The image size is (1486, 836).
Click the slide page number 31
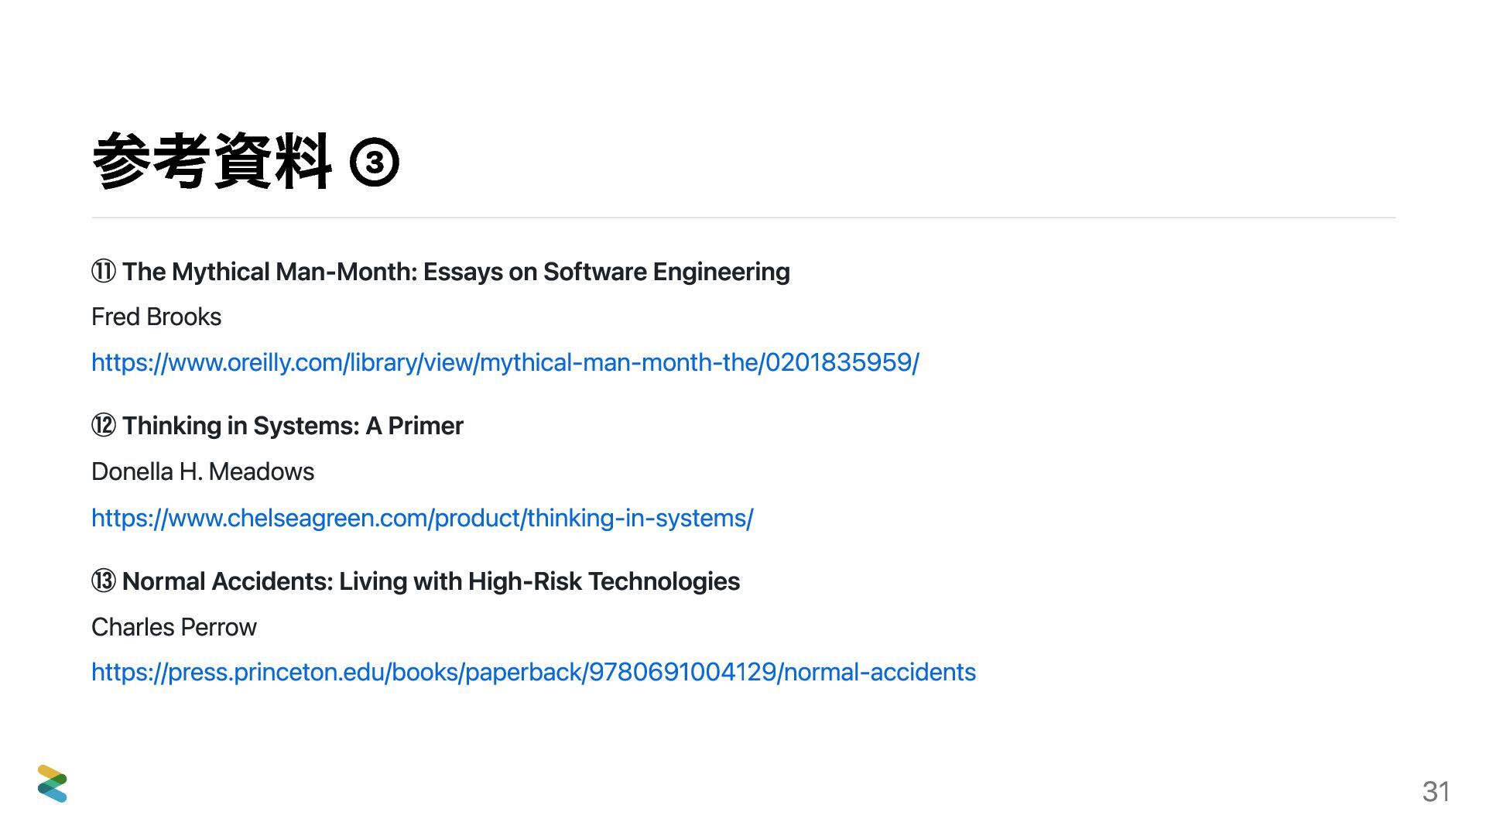click(x=1436, y=791)
